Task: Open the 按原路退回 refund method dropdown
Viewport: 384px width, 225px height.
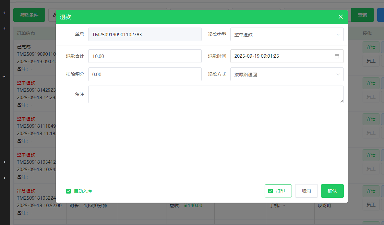Action: pos(282,75)
